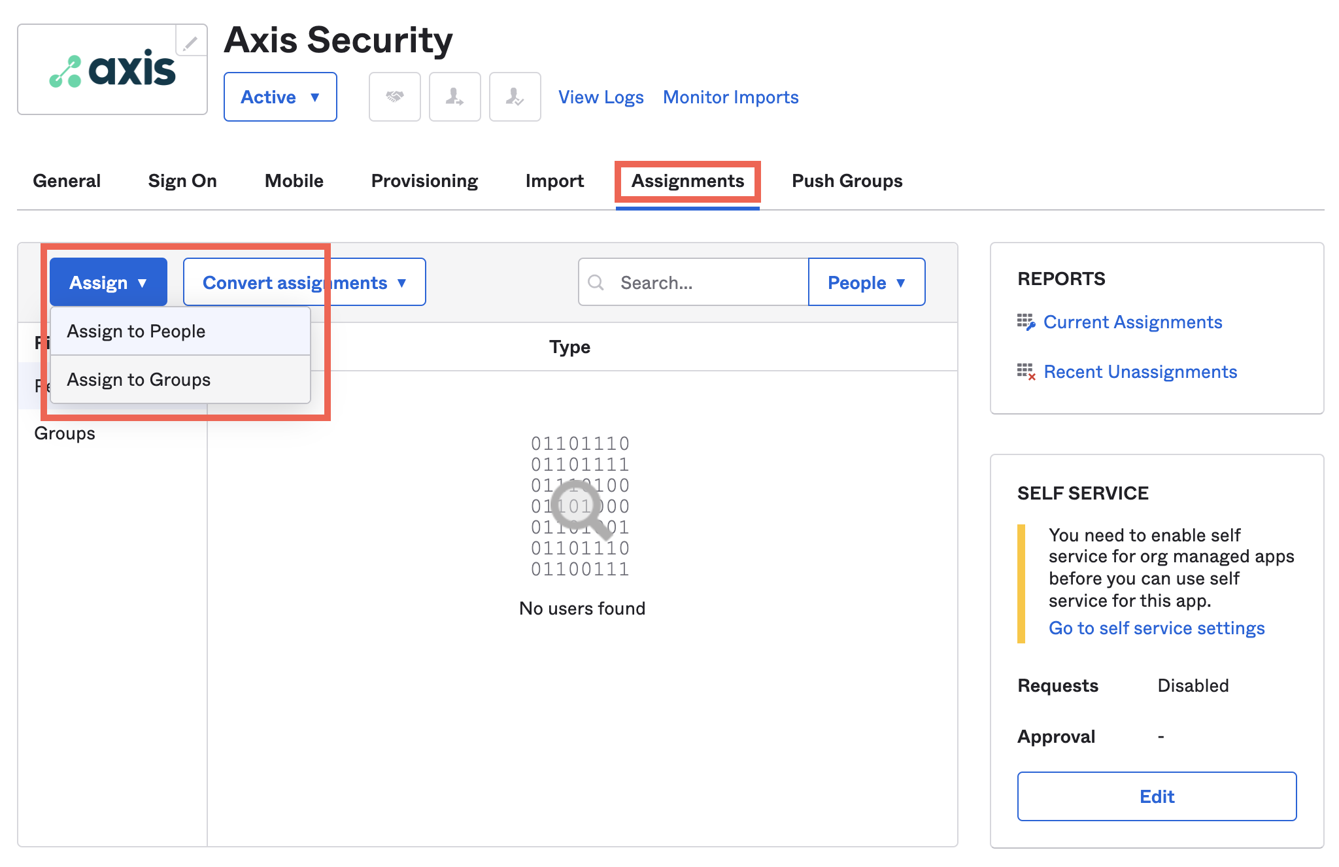Click the Axis Security title

338,40
